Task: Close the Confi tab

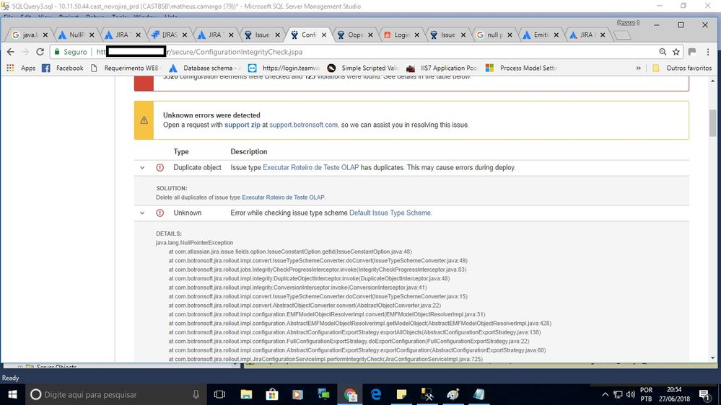Action: point(324,35)
